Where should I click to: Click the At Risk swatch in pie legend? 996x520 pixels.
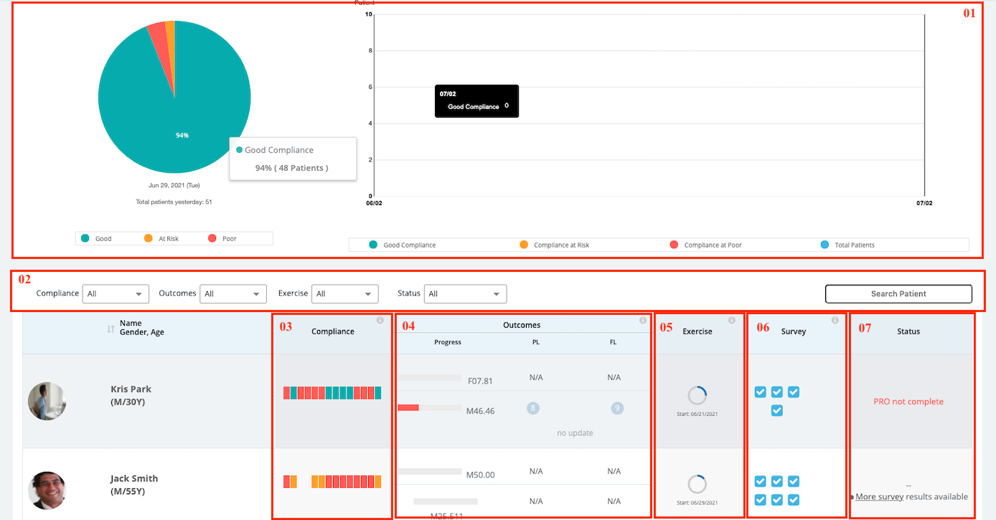(149, 238)
